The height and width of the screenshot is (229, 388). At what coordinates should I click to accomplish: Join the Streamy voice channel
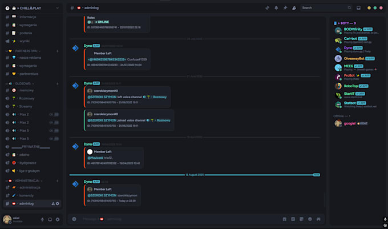pyautogui.click(x=32, y=106)
